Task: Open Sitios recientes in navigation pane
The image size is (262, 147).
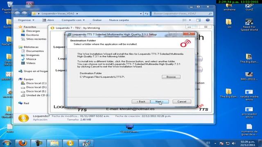Action: [36, 39]
